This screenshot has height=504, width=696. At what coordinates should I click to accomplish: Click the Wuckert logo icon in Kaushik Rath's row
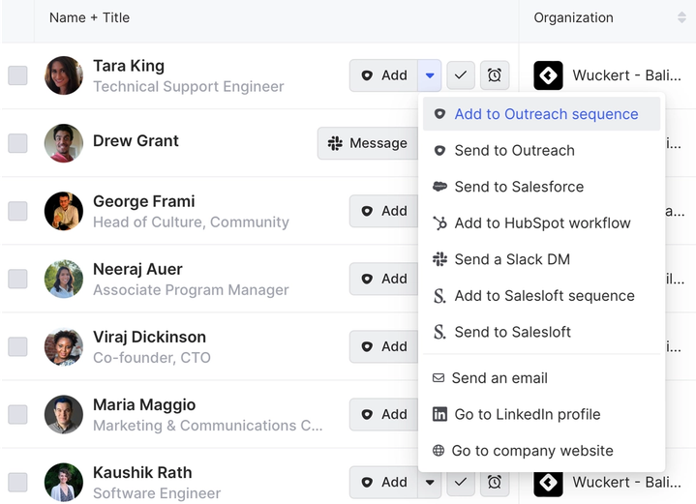point(549,482)
